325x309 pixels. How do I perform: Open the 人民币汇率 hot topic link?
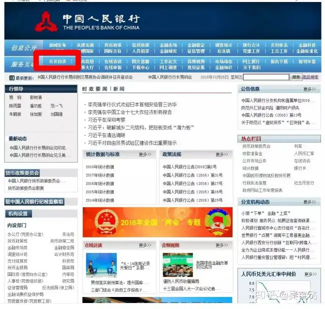click(x=304, y=154)
